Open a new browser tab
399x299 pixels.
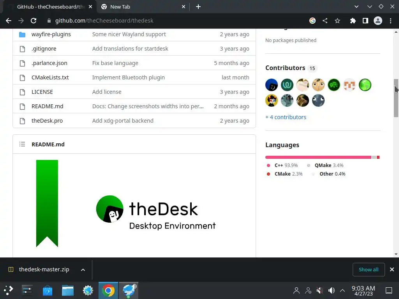click(x=198, y=7)
